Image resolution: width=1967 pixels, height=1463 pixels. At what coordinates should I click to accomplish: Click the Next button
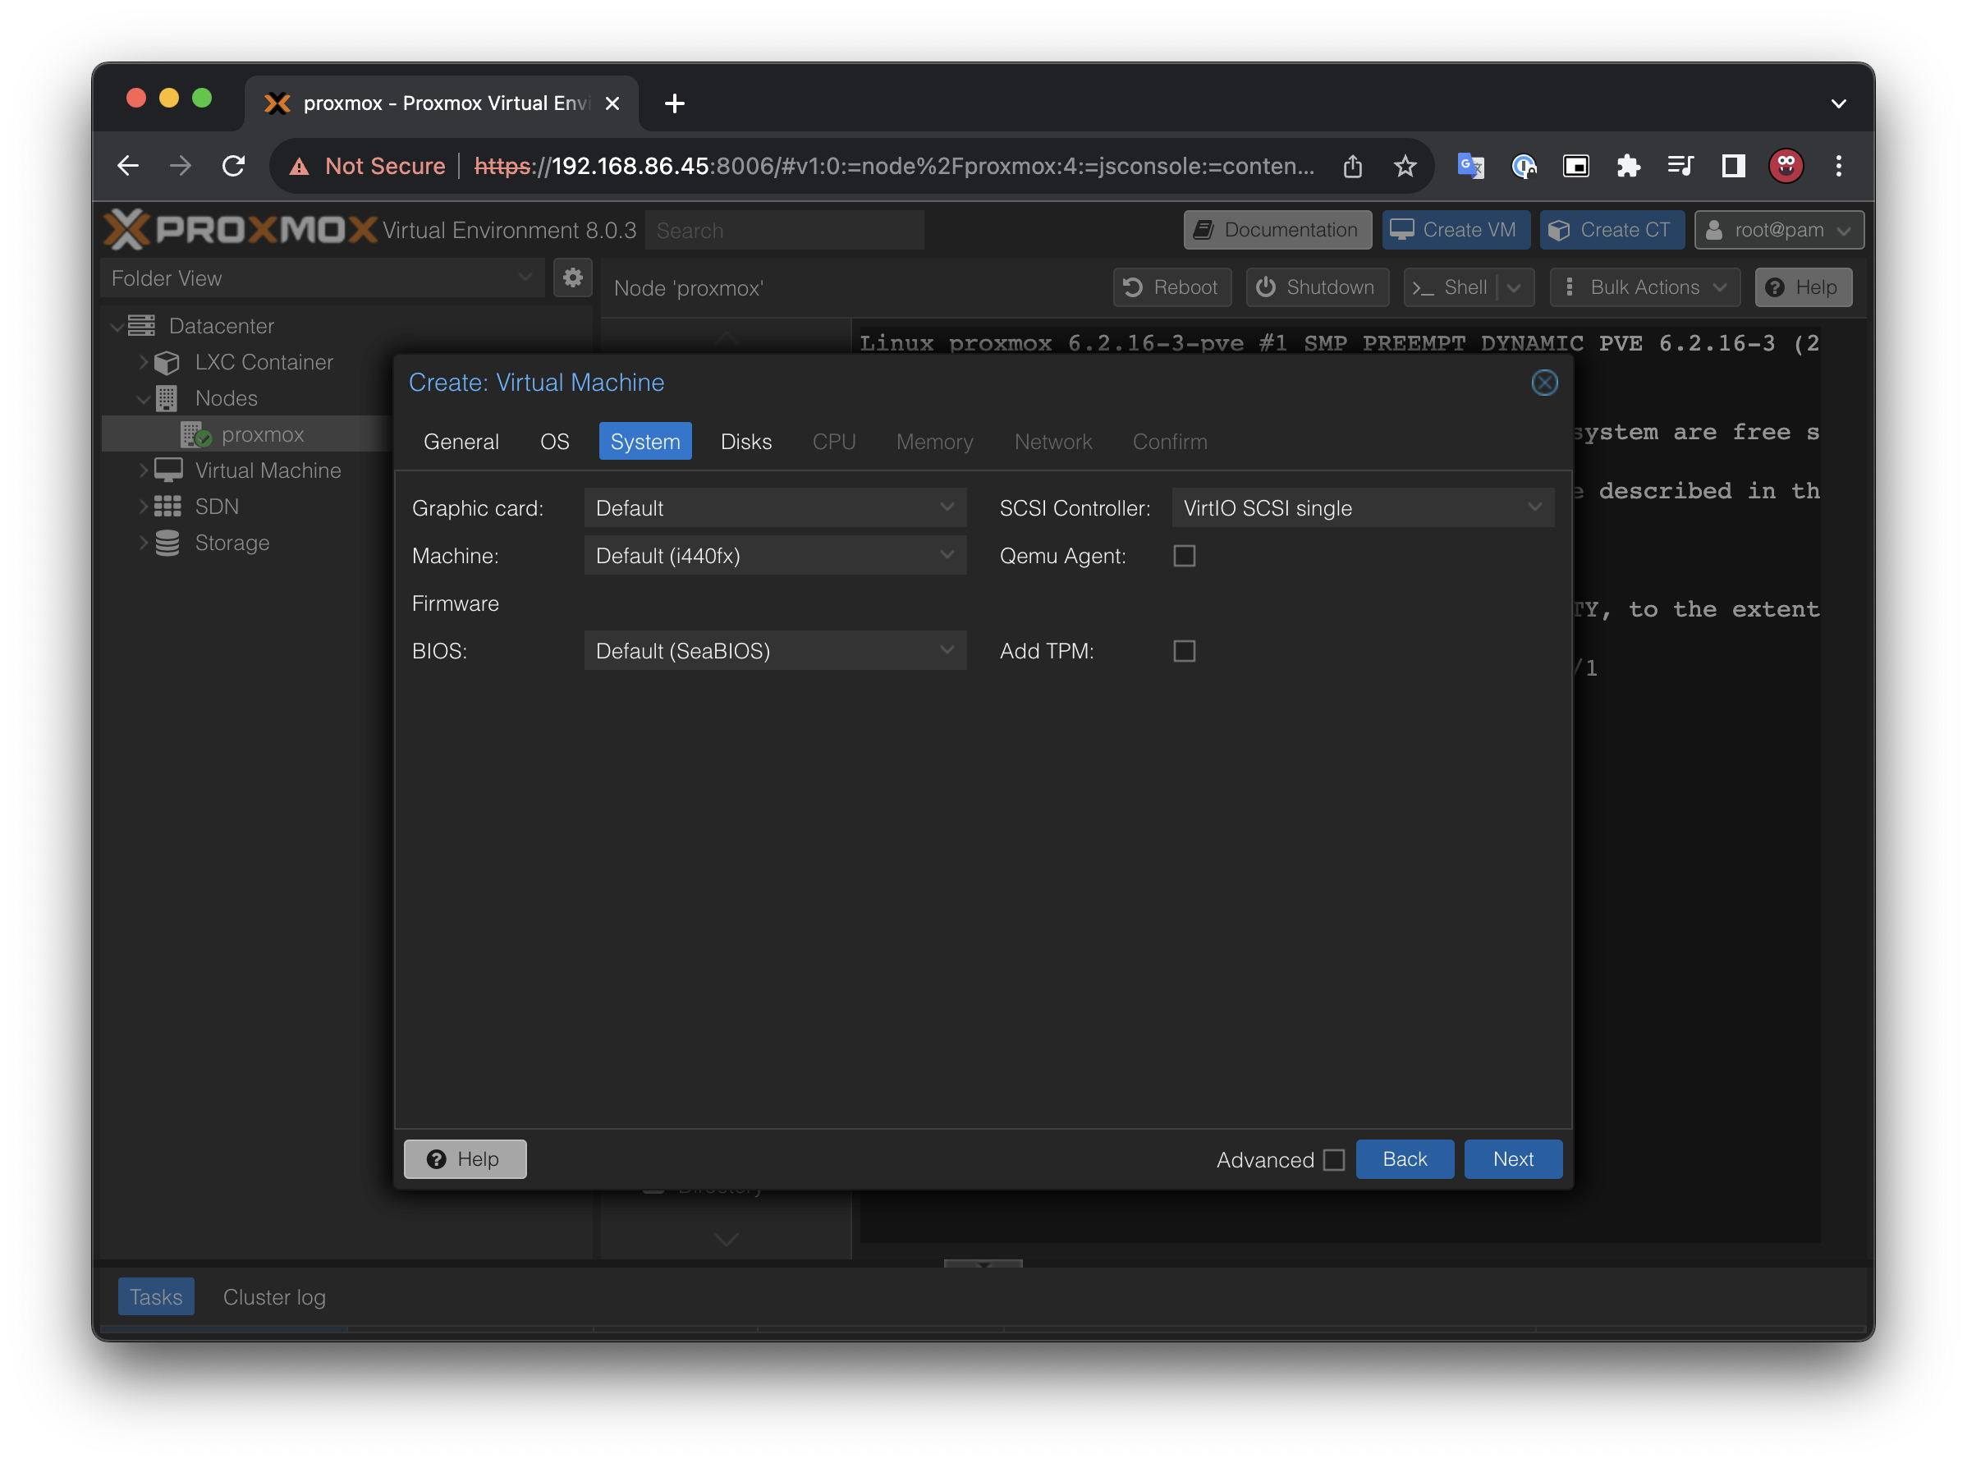tap(1513, 1159)
